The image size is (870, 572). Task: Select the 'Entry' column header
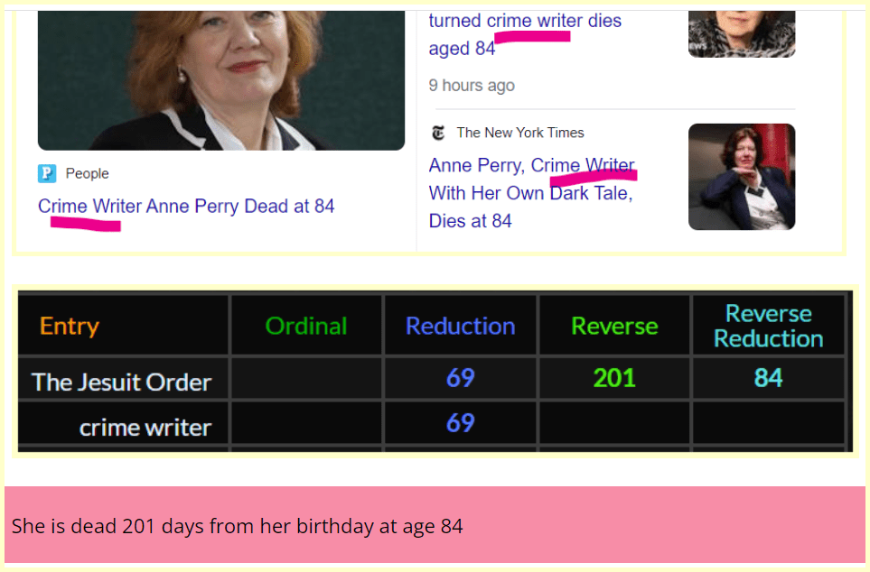point(70,326)
